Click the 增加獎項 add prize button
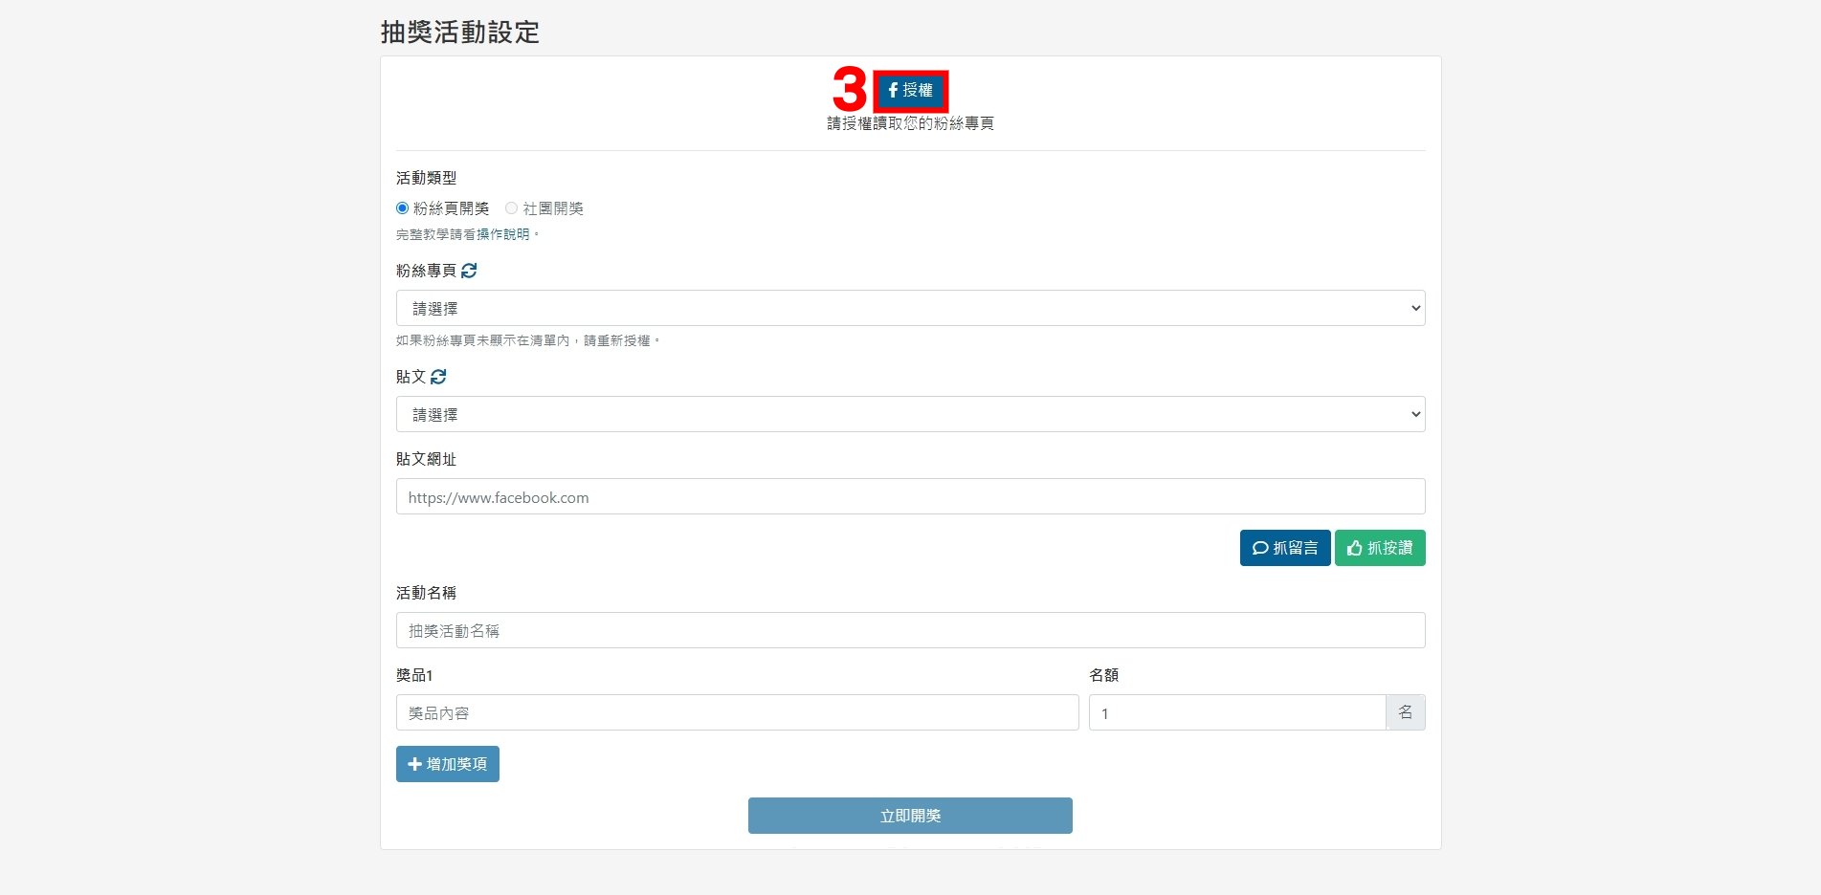The width and height of the screenshot is (1821, 895). 448,764
